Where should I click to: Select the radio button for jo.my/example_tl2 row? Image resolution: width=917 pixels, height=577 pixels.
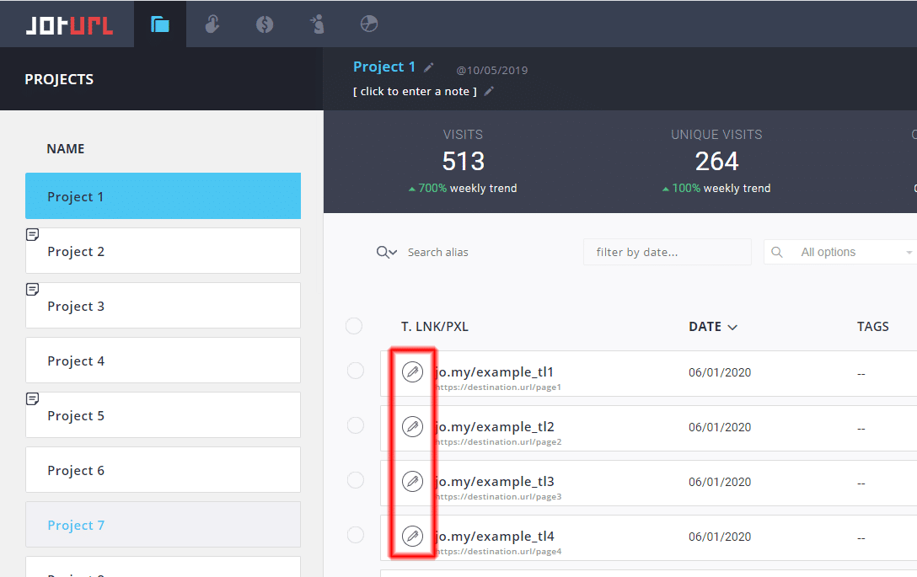(356, 426)
